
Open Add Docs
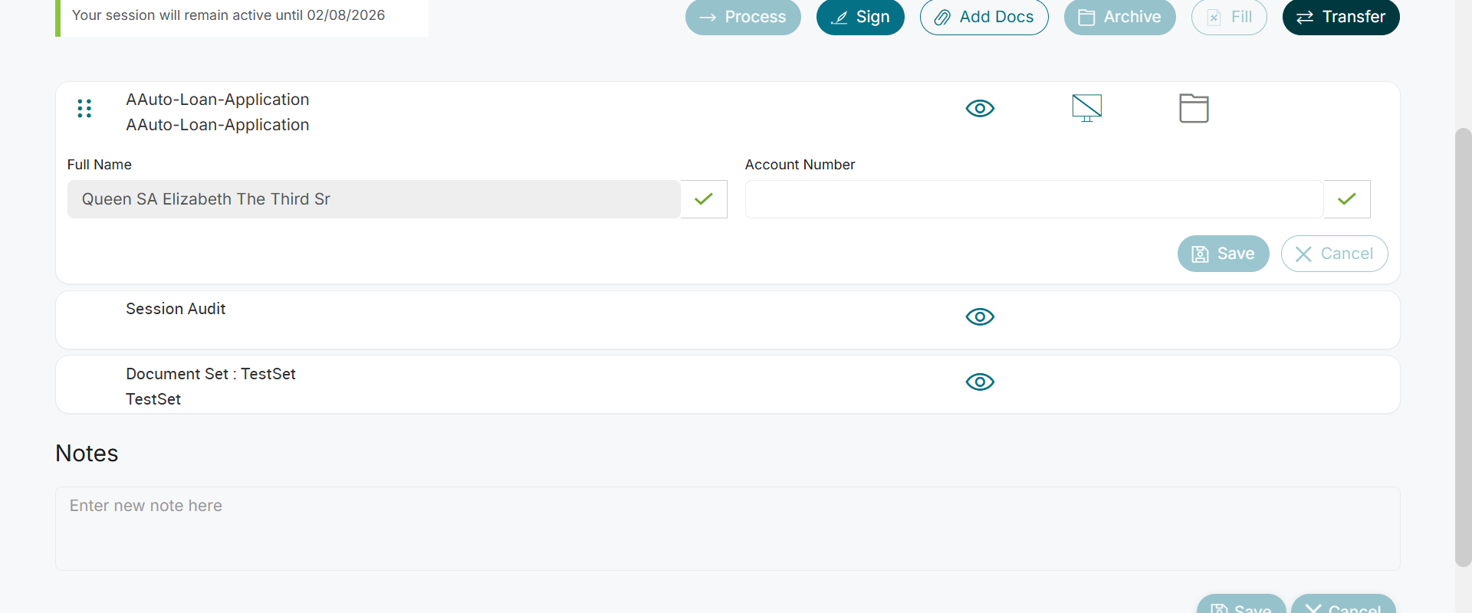[984, 17]
